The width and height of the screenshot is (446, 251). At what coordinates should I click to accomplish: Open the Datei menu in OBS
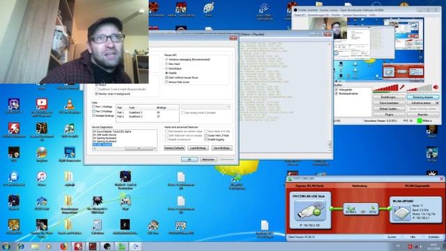pos(300,15)
